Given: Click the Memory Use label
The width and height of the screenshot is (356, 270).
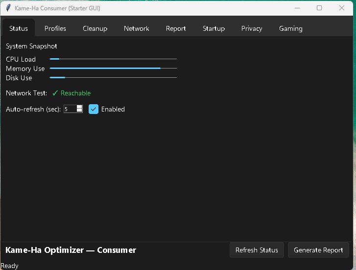Looking at the screenshot, I should click(25, 68).
